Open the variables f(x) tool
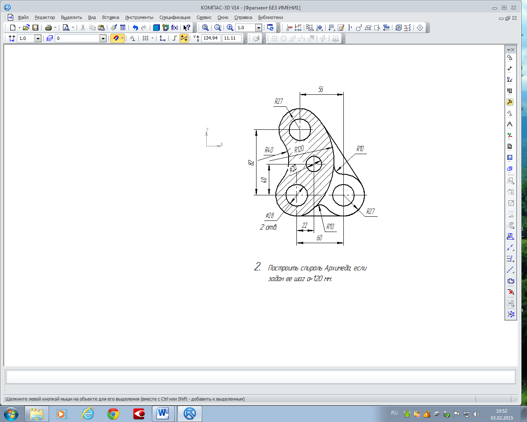 tap(175, 28)
